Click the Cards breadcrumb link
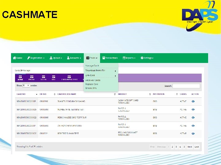 [x=17, y=71]
